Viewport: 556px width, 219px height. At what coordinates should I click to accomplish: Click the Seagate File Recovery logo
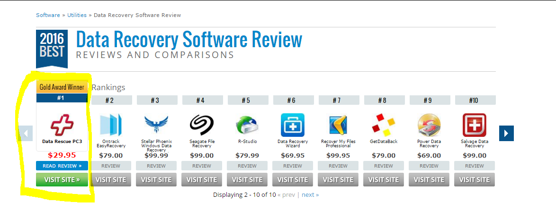pos(202,125)
